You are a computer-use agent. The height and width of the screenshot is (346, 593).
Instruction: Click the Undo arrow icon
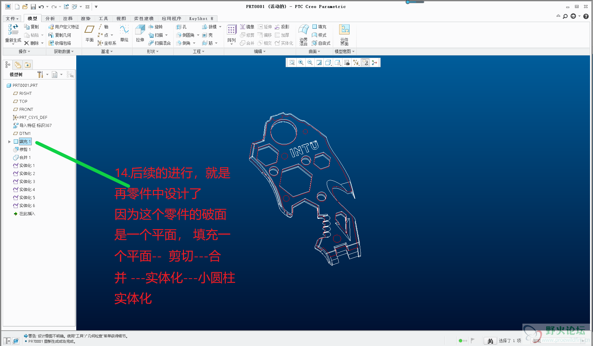click(x=41, y=7)
